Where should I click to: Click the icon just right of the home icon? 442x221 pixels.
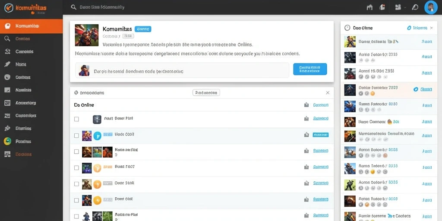[382, 7]
